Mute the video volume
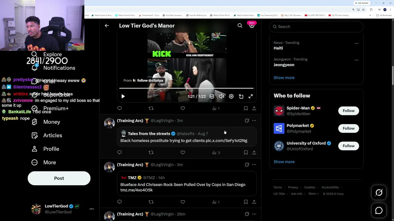This screenshot has width=394, height=221. click(221, 96)
